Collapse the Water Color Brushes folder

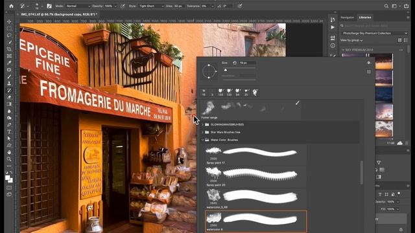(x=203, y=140)
